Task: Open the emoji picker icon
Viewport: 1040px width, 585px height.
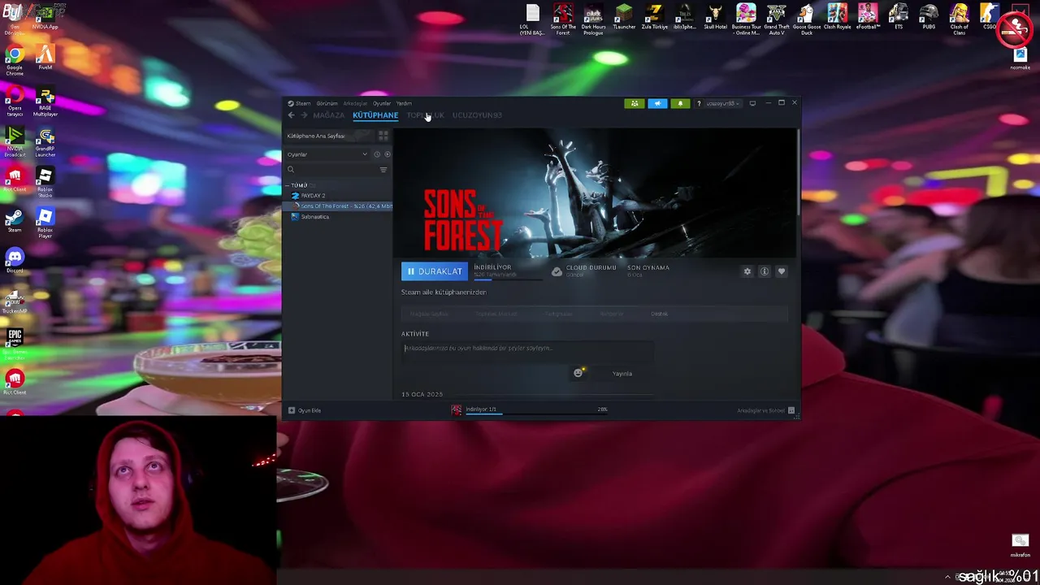Action: click(578, 373)
